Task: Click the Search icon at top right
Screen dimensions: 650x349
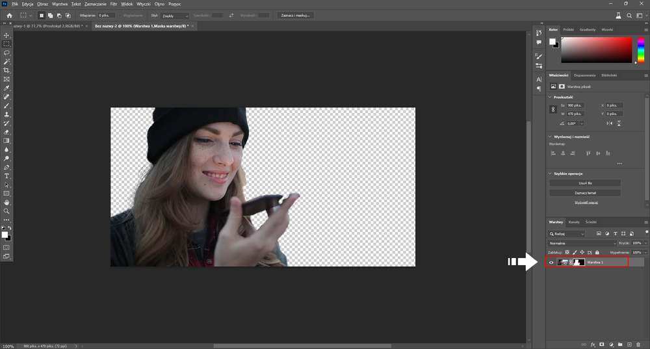Action: click(x=629, y=16)
